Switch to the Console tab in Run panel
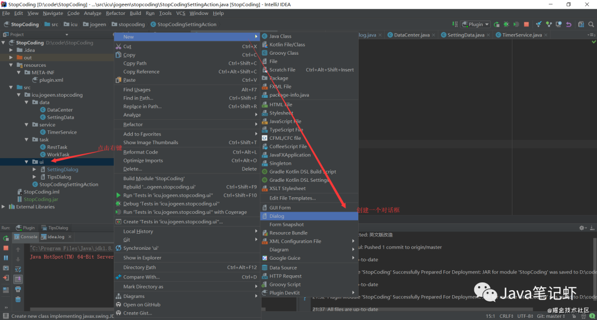Image resolution: width=597 pixels, height=320 pixels. click(26, 237)
